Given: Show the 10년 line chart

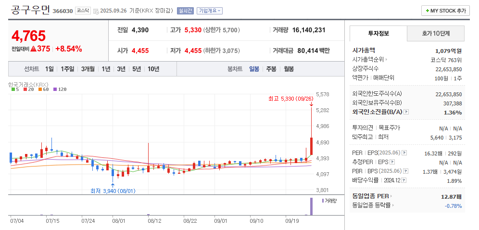Looking at the screenshot, I should click(x=153, y=69).
